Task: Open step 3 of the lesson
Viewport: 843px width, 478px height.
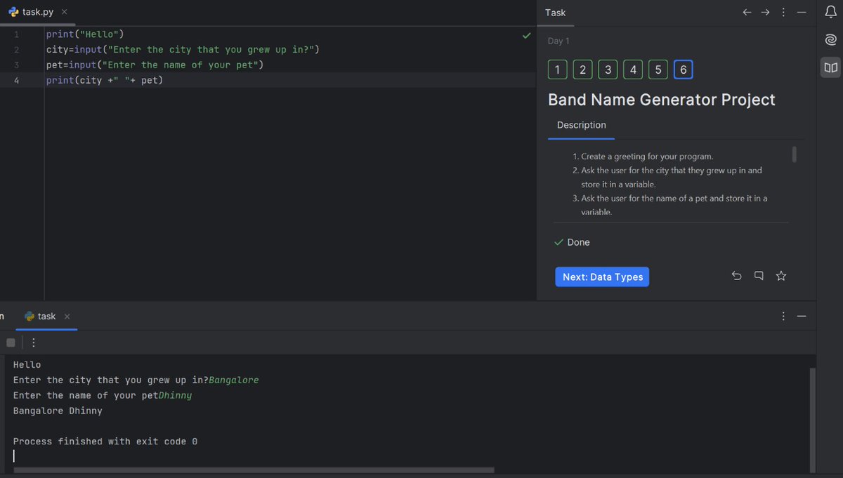Action: click(x=608, y=69)
